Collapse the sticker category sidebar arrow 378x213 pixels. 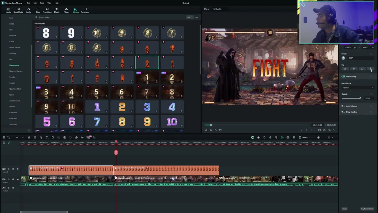29,130
